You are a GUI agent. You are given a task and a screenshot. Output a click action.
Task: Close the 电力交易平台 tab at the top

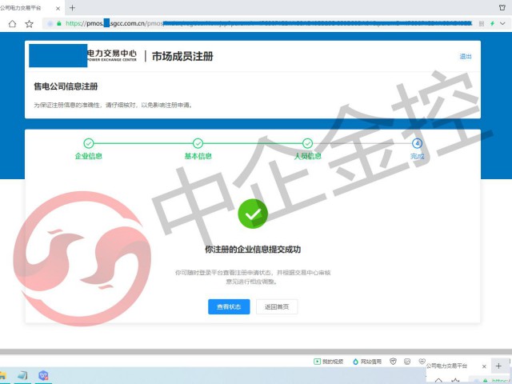[x=58, y=8]
